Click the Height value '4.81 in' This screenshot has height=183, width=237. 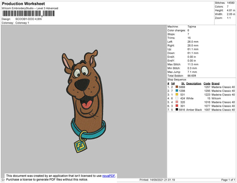click(231, 10)
